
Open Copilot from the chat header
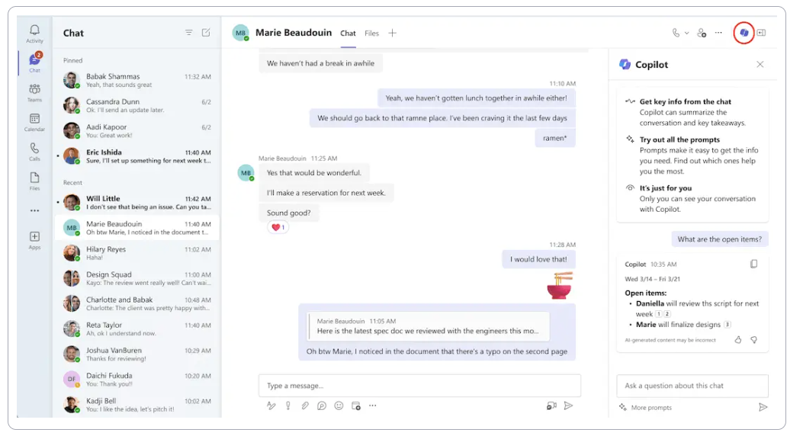[x=744, y=33]
